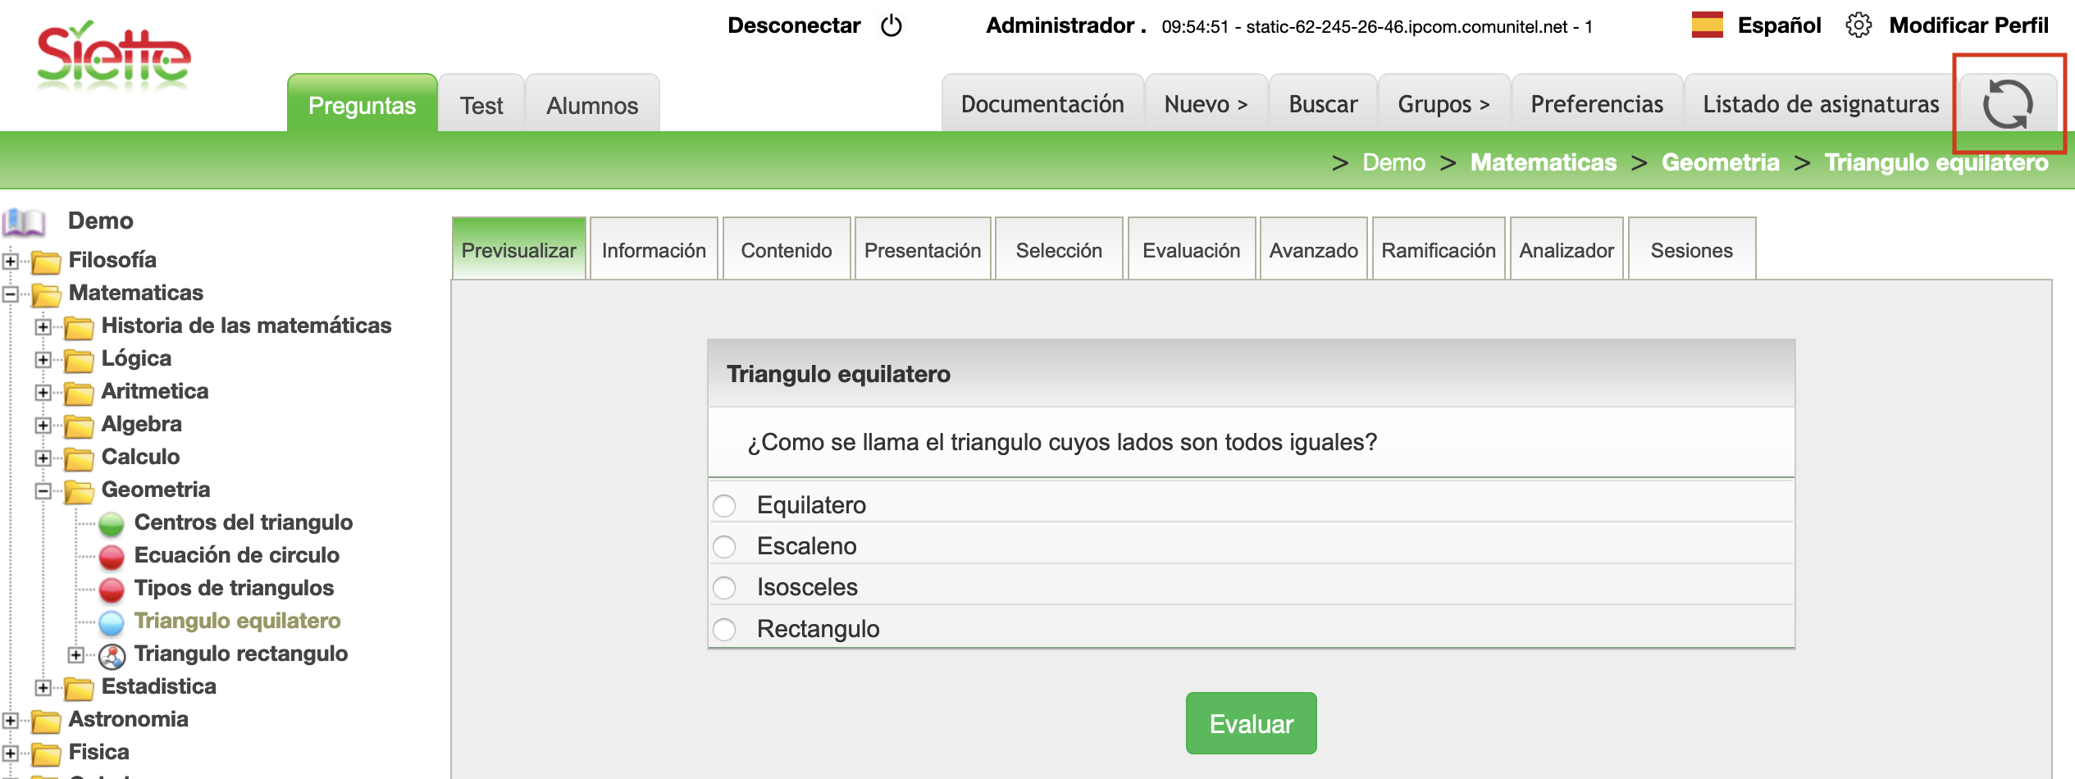Click the Spanish flag language icon

click(x=1707, y=25)
